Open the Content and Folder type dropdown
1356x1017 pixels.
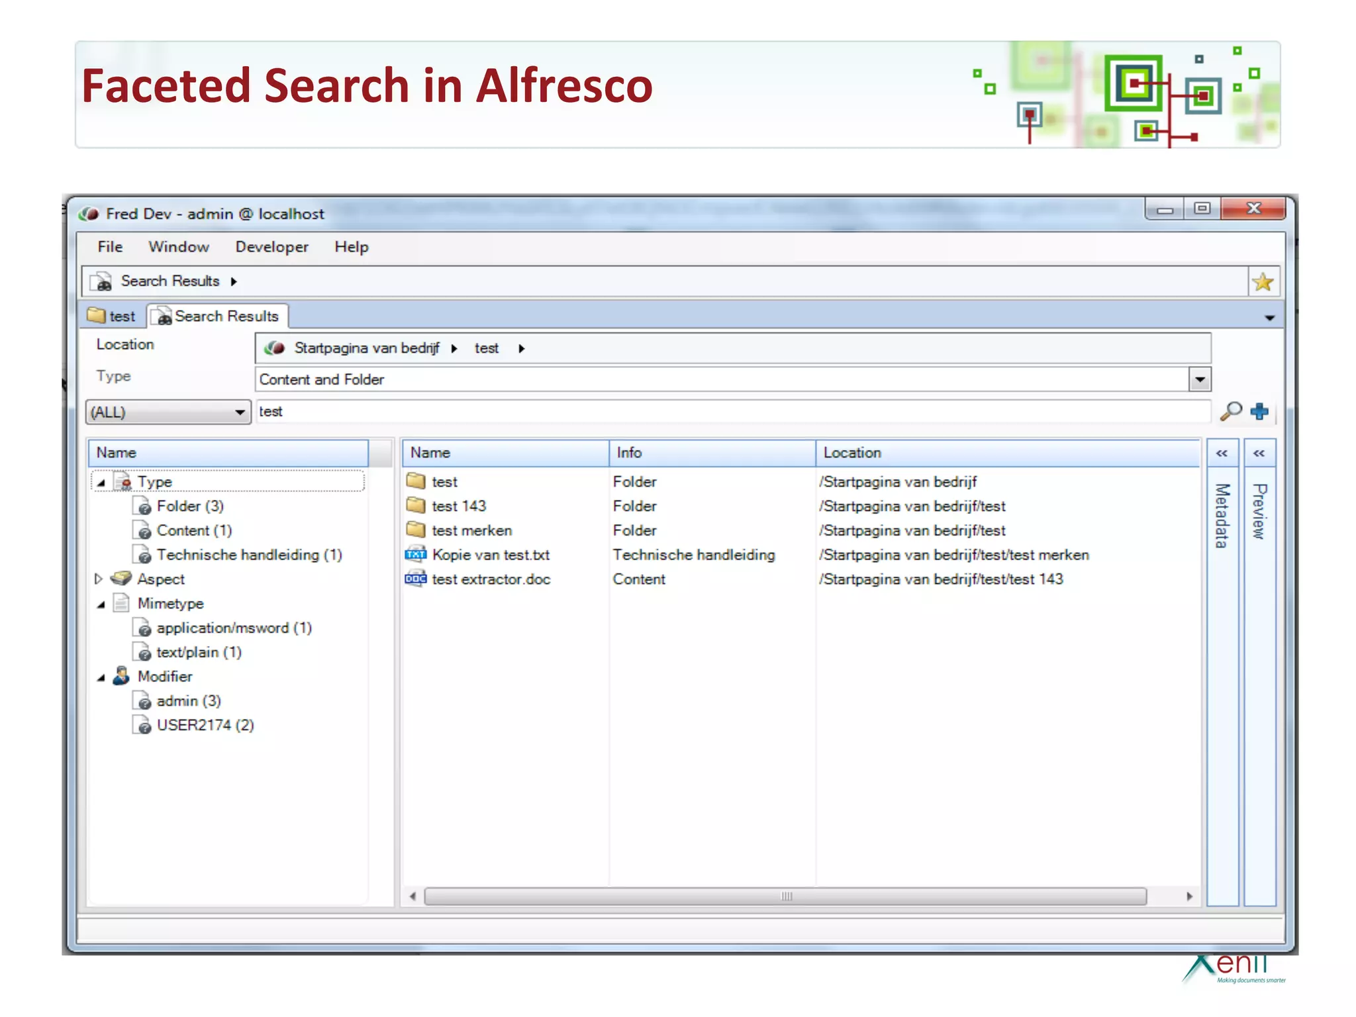[x=1200, y=380]
